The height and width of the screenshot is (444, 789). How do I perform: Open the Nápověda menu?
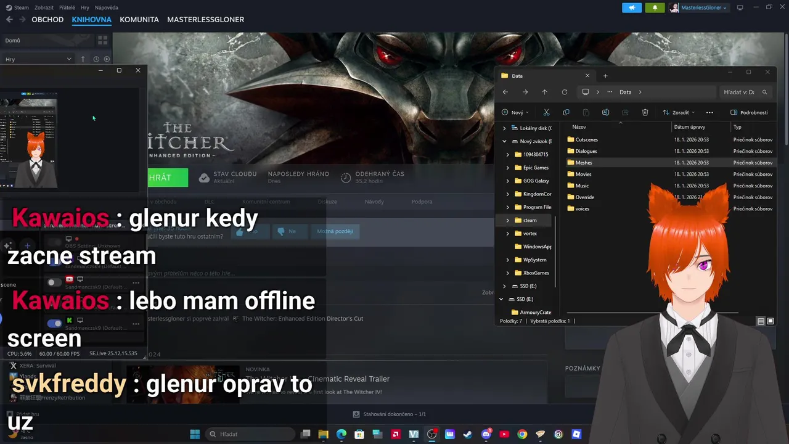click(x=107, y=7)
